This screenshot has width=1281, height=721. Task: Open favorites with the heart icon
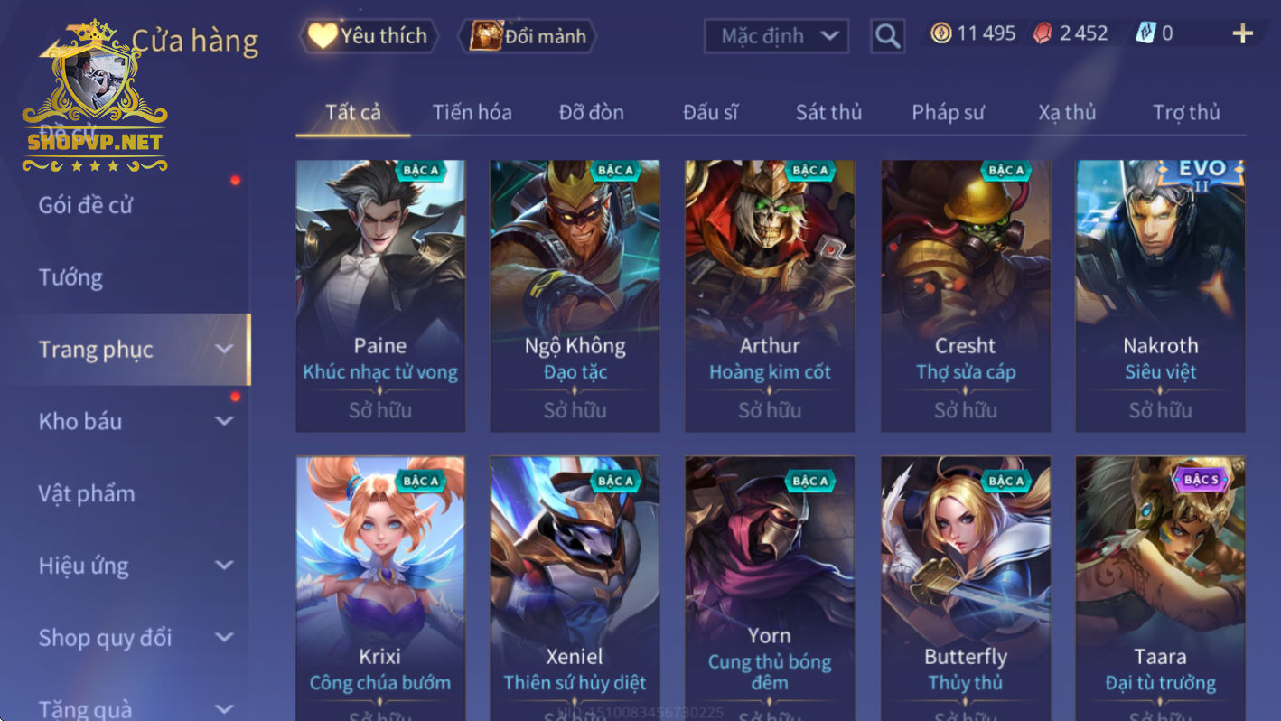(322, 35)
